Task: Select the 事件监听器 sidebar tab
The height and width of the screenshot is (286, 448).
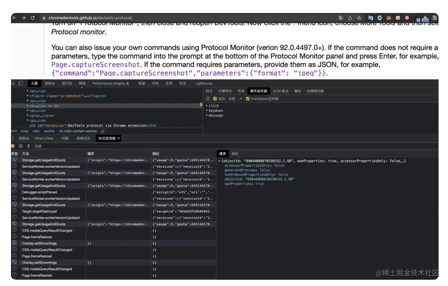Action: coord(259,91)
